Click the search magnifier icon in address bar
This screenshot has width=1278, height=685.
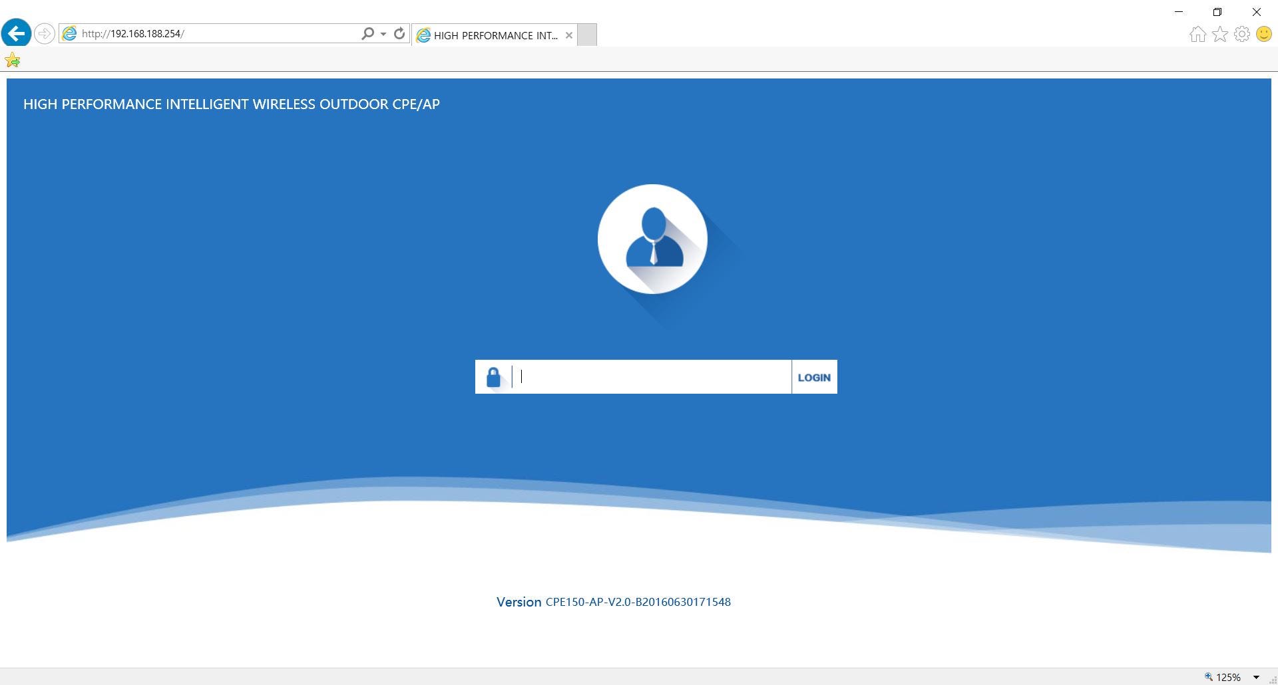pyautogui.click(x=367, y=33)
